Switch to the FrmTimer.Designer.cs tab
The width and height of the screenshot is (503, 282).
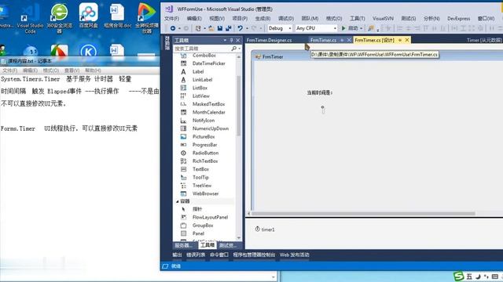point(269,40)
